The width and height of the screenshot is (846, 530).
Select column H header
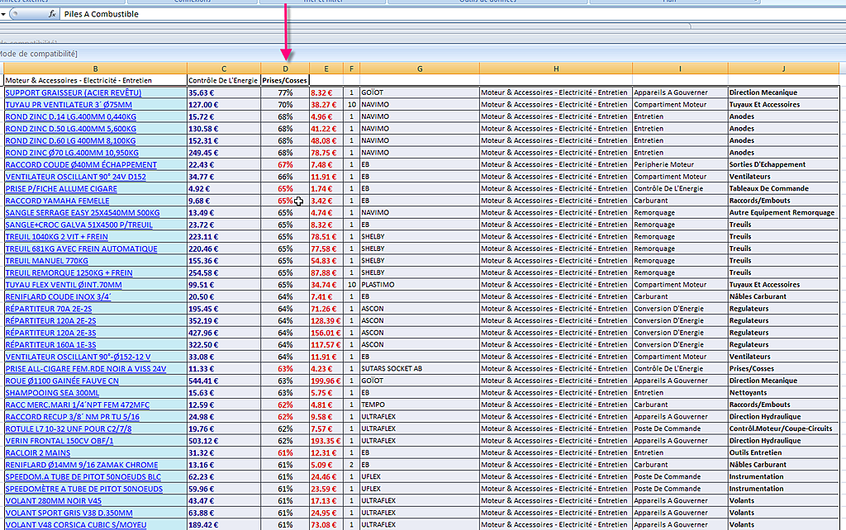556,69
